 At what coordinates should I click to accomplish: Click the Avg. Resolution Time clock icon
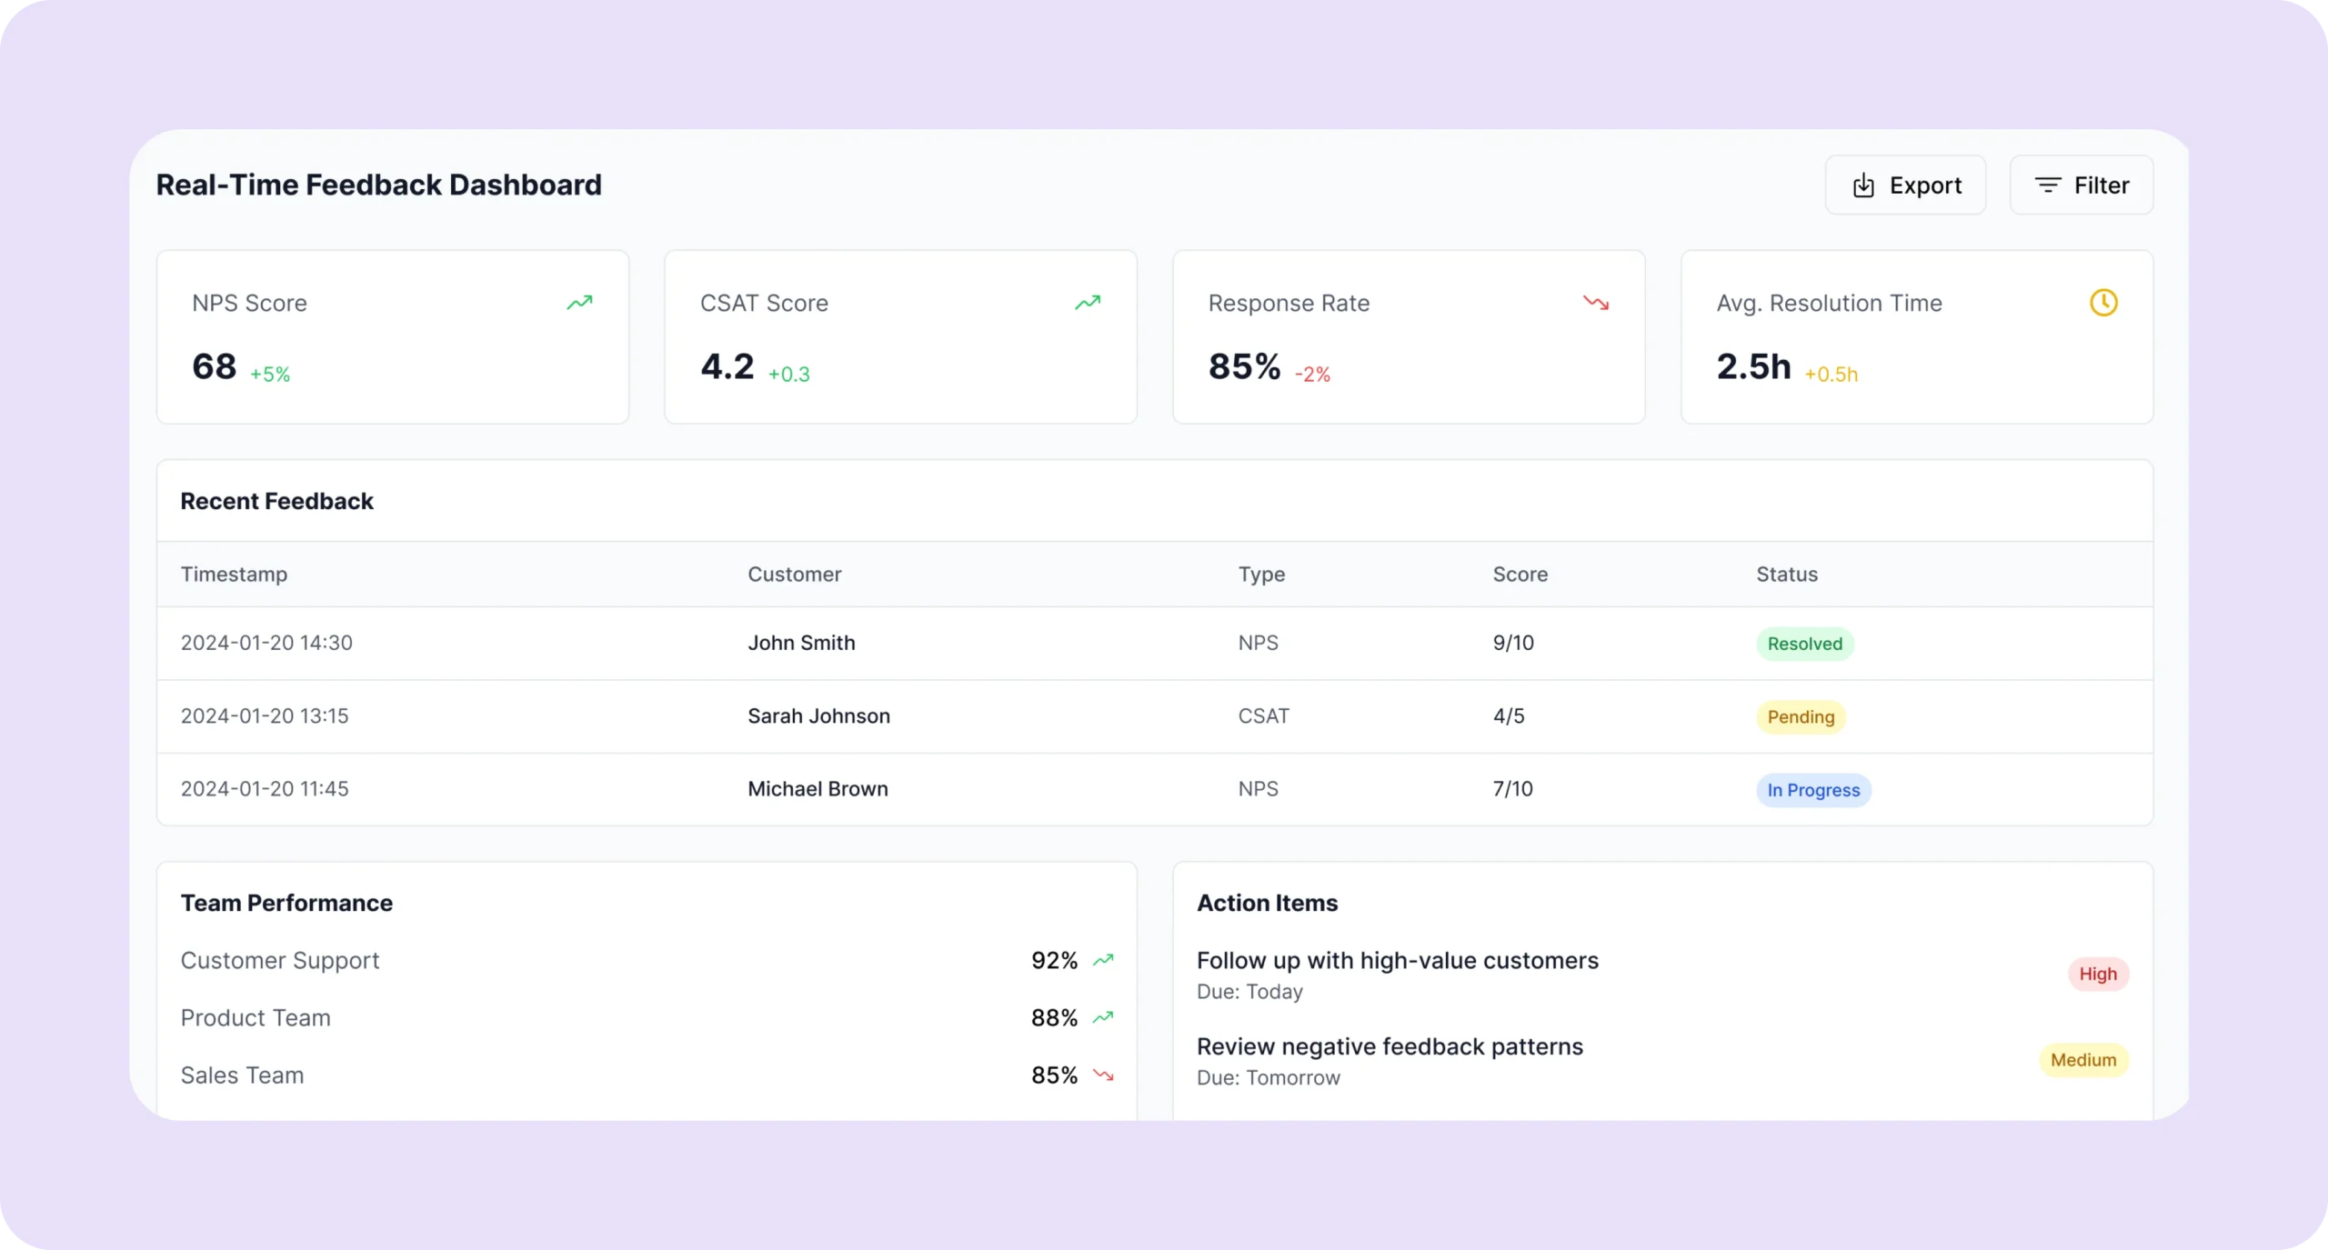[2102, 303]
